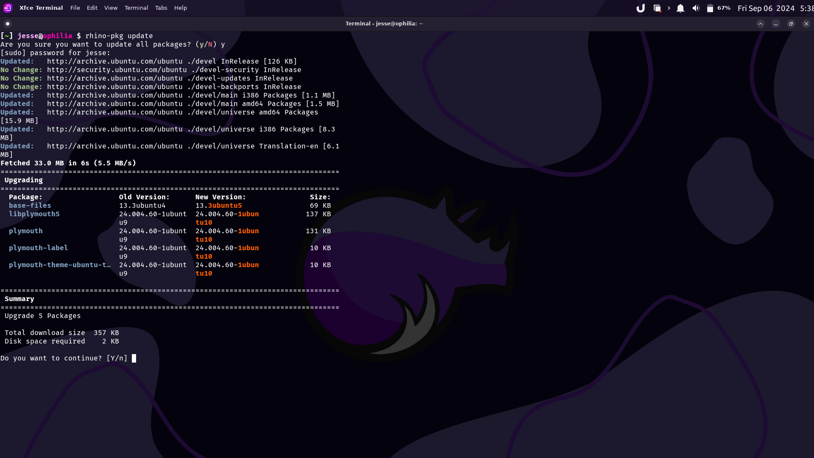
Task: Click the 'Upgrade 5 Packages' line
Action: pos(42,316)
